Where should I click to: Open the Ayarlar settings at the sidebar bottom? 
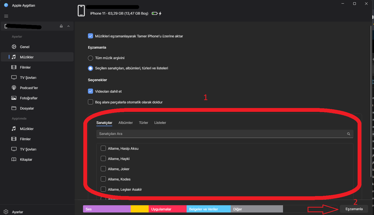click(14, 212)
